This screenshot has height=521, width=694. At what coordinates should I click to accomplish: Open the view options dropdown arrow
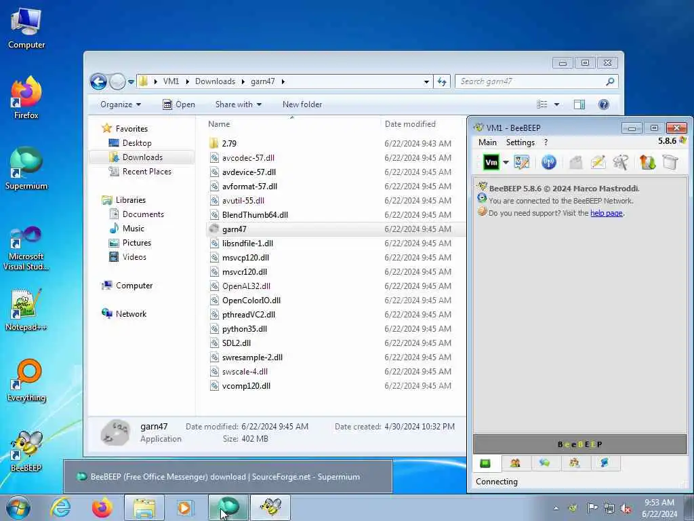click(557, 104)
